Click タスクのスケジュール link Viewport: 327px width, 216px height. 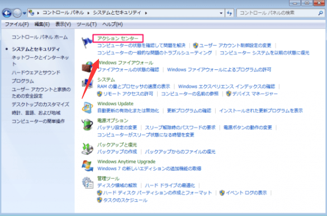pos(125,200)
